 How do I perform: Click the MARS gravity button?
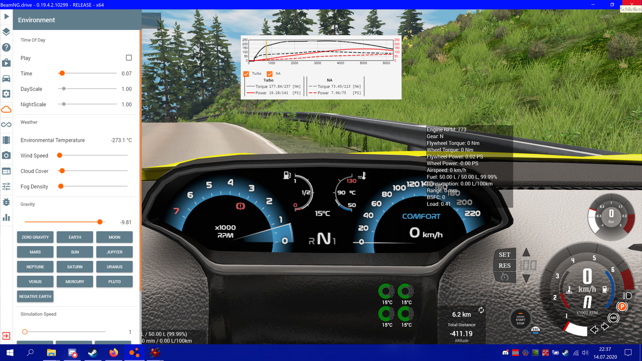[x=35, y=252]
